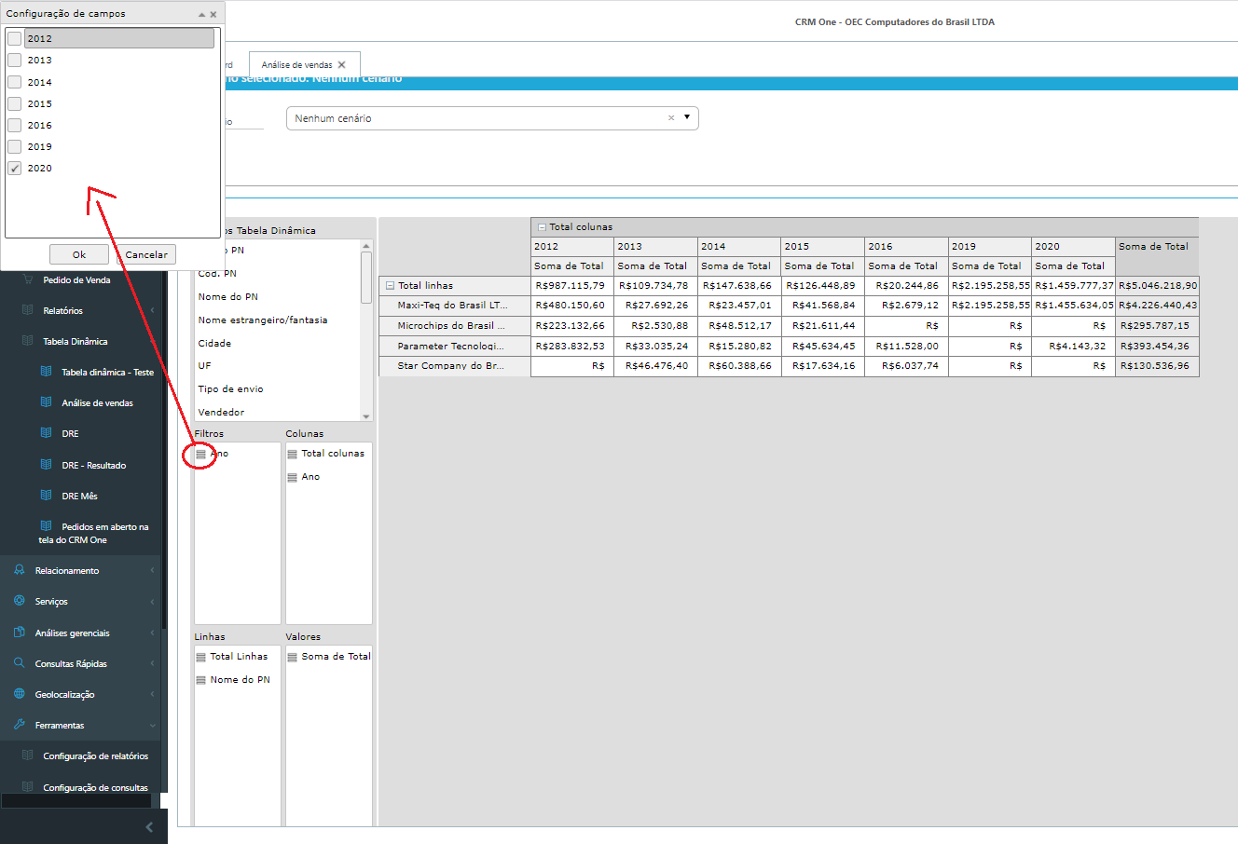The width and height of the screenshot is (1238, 844).
Task: Collapse the Total linhas row group
Action: (x=390, y=286)
